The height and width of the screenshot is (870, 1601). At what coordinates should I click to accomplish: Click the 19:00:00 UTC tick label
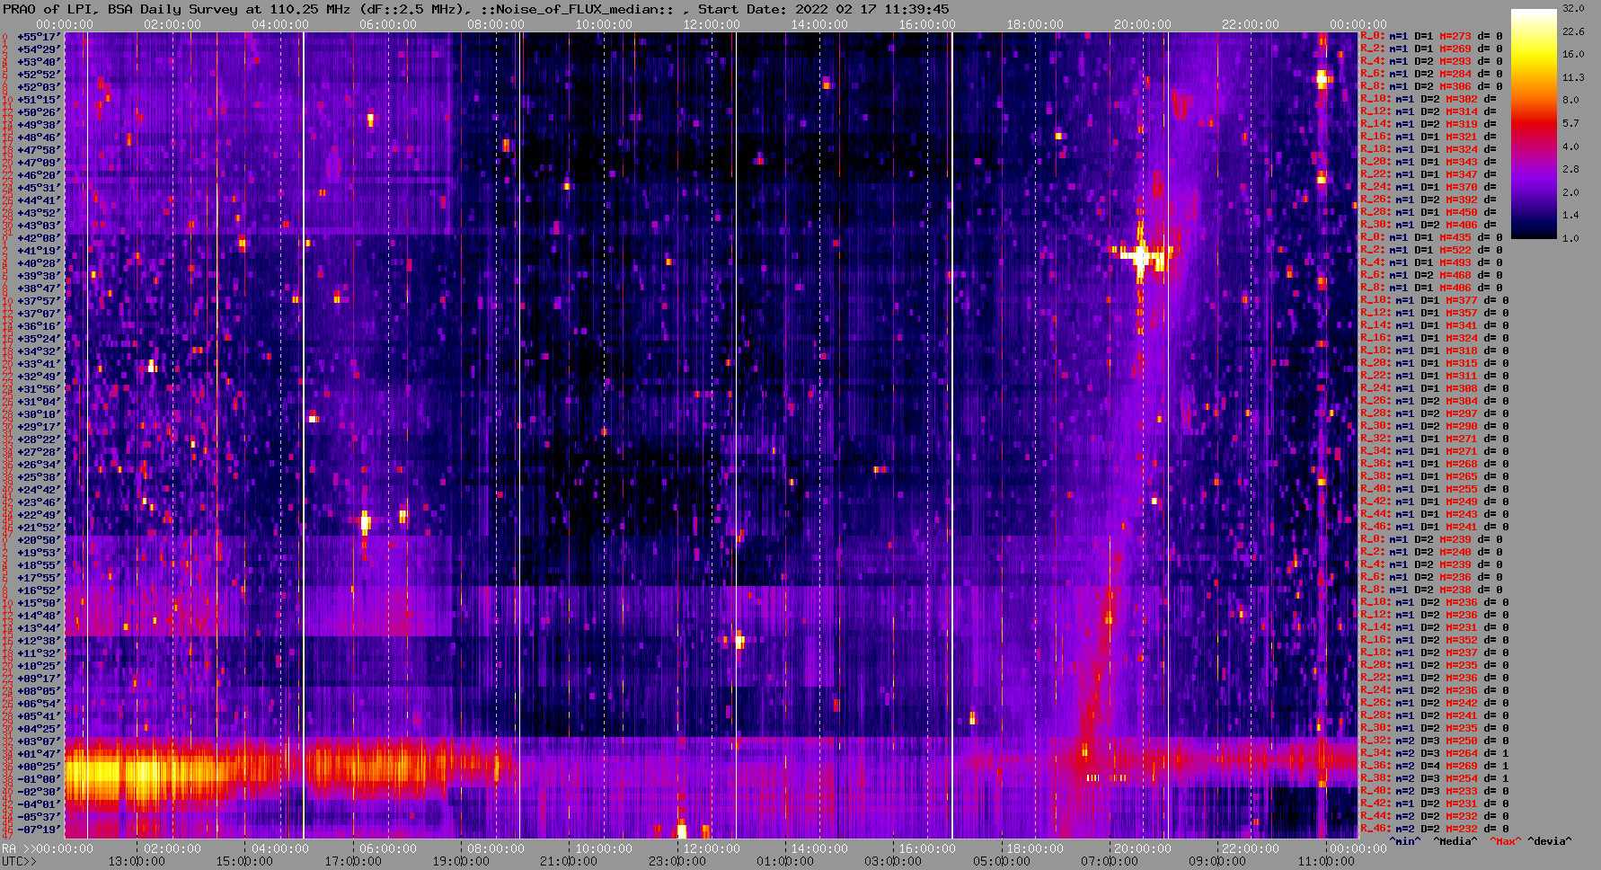click(461, 861)
